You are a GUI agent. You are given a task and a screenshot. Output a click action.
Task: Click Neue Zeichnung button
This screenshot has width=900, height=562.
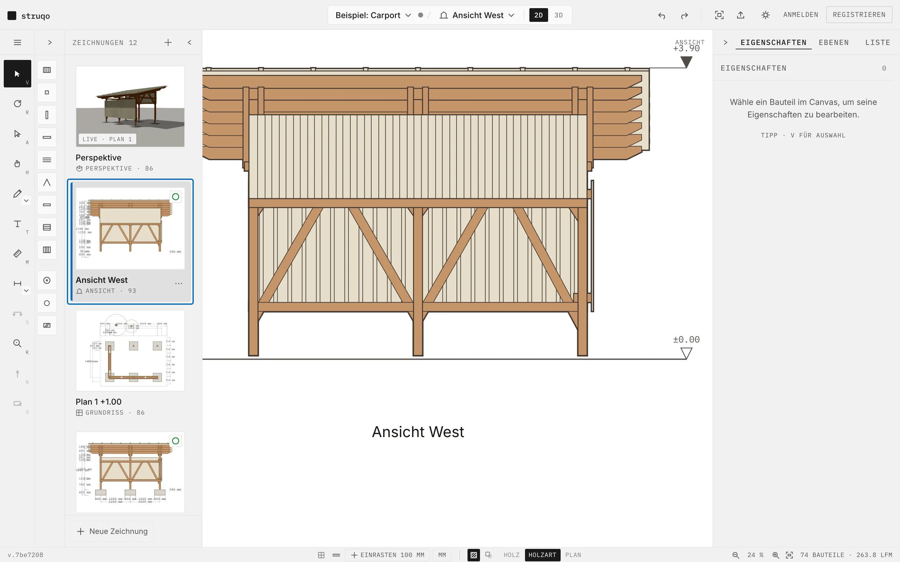pyautogui.click(x=112, y=531)
